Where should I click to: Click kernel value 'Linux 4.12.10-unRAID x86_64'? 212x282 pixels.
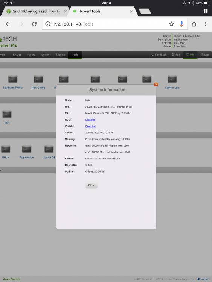point(103,159)
